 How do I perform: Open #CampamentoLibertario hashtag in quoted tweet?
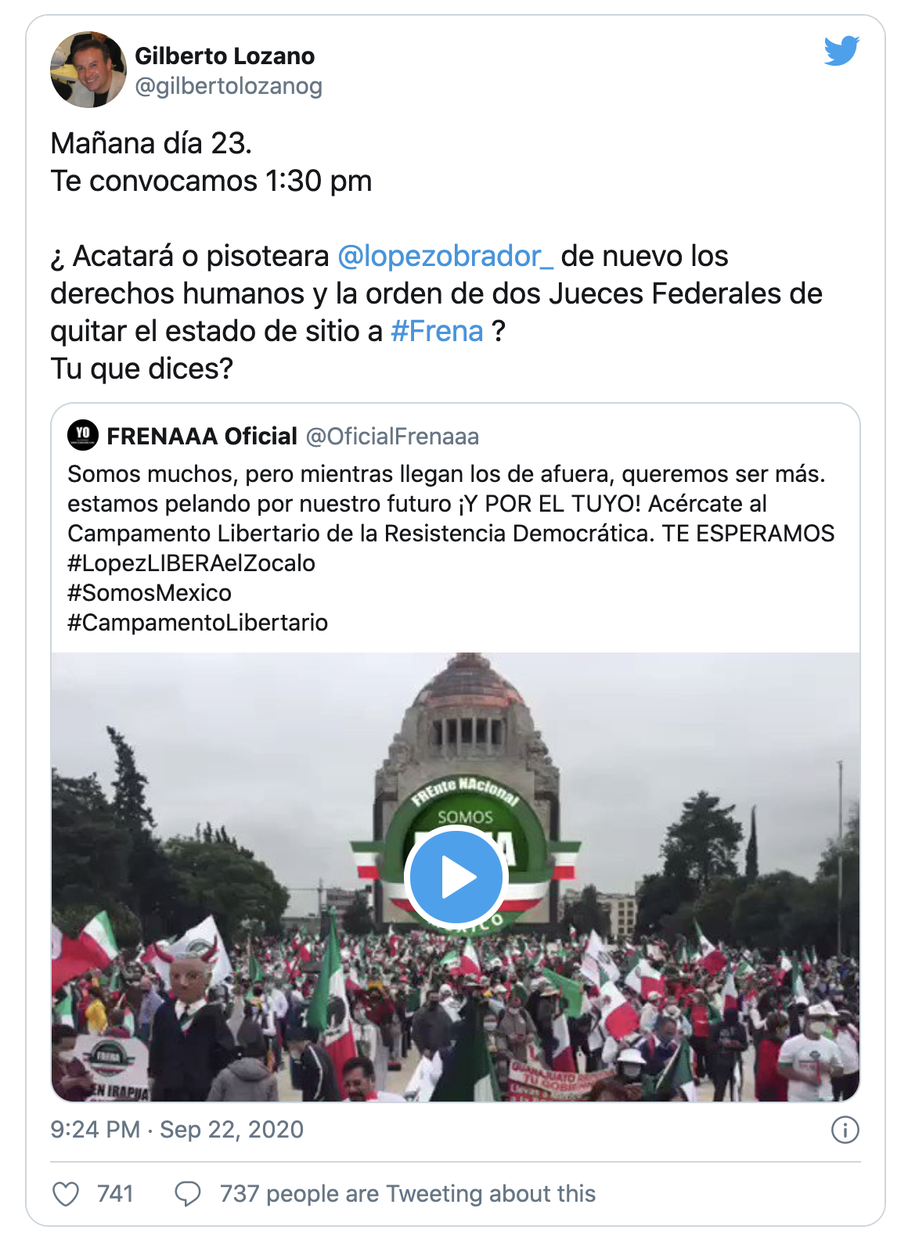[197, 623]
